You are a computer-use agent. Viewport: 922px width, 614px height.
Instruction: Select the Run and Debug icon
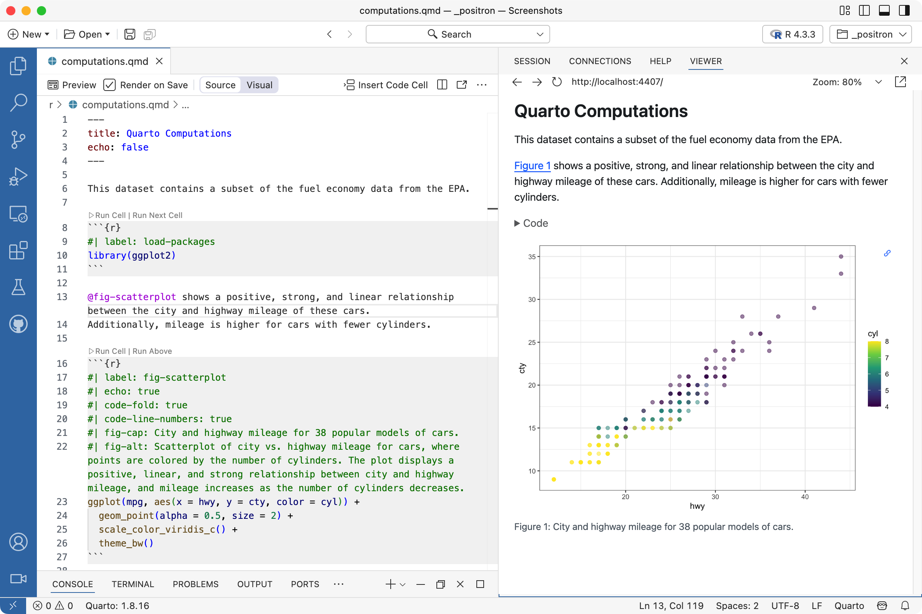click(18, 176)
